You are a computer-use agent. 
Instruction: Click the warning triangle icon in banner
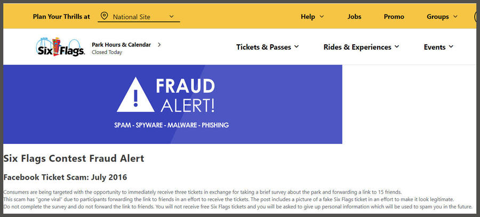point(135,94)
